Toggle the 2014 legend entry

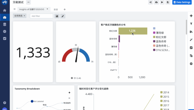click(165, 92)
